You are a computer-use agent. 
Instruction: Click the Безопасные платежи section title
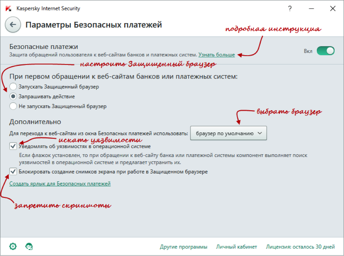pos(44,46)
